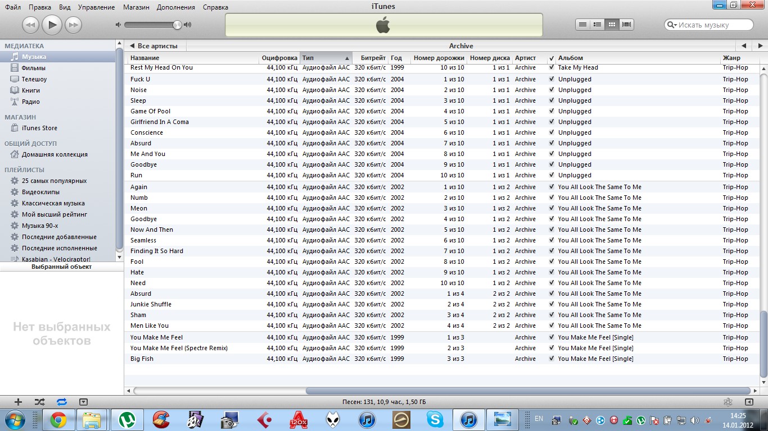Open the Управление menu
This screenshot has height=431, width=768.
[97, 7]
